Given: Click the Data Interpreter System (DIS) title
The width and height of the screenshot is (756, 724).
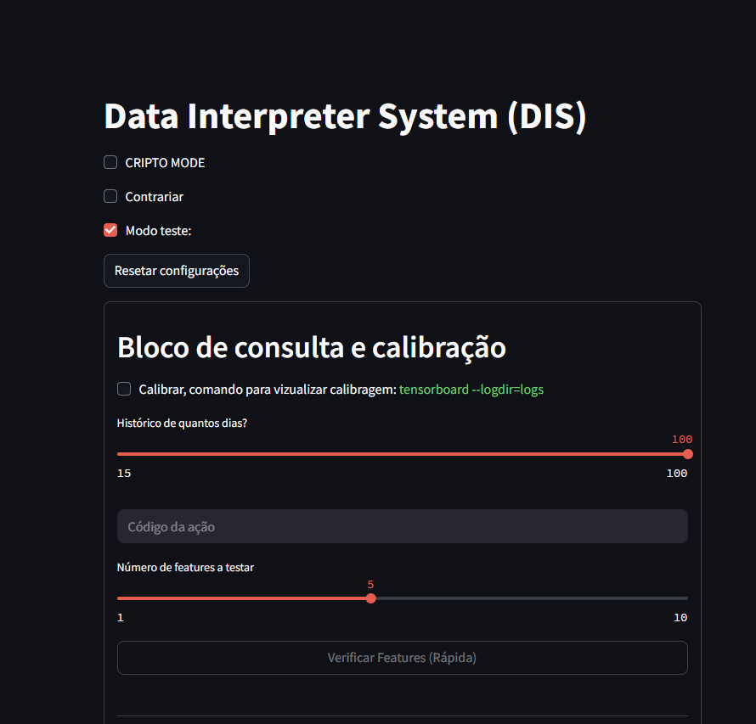Looking at the screenshot, I should click(x=345, y=116).
